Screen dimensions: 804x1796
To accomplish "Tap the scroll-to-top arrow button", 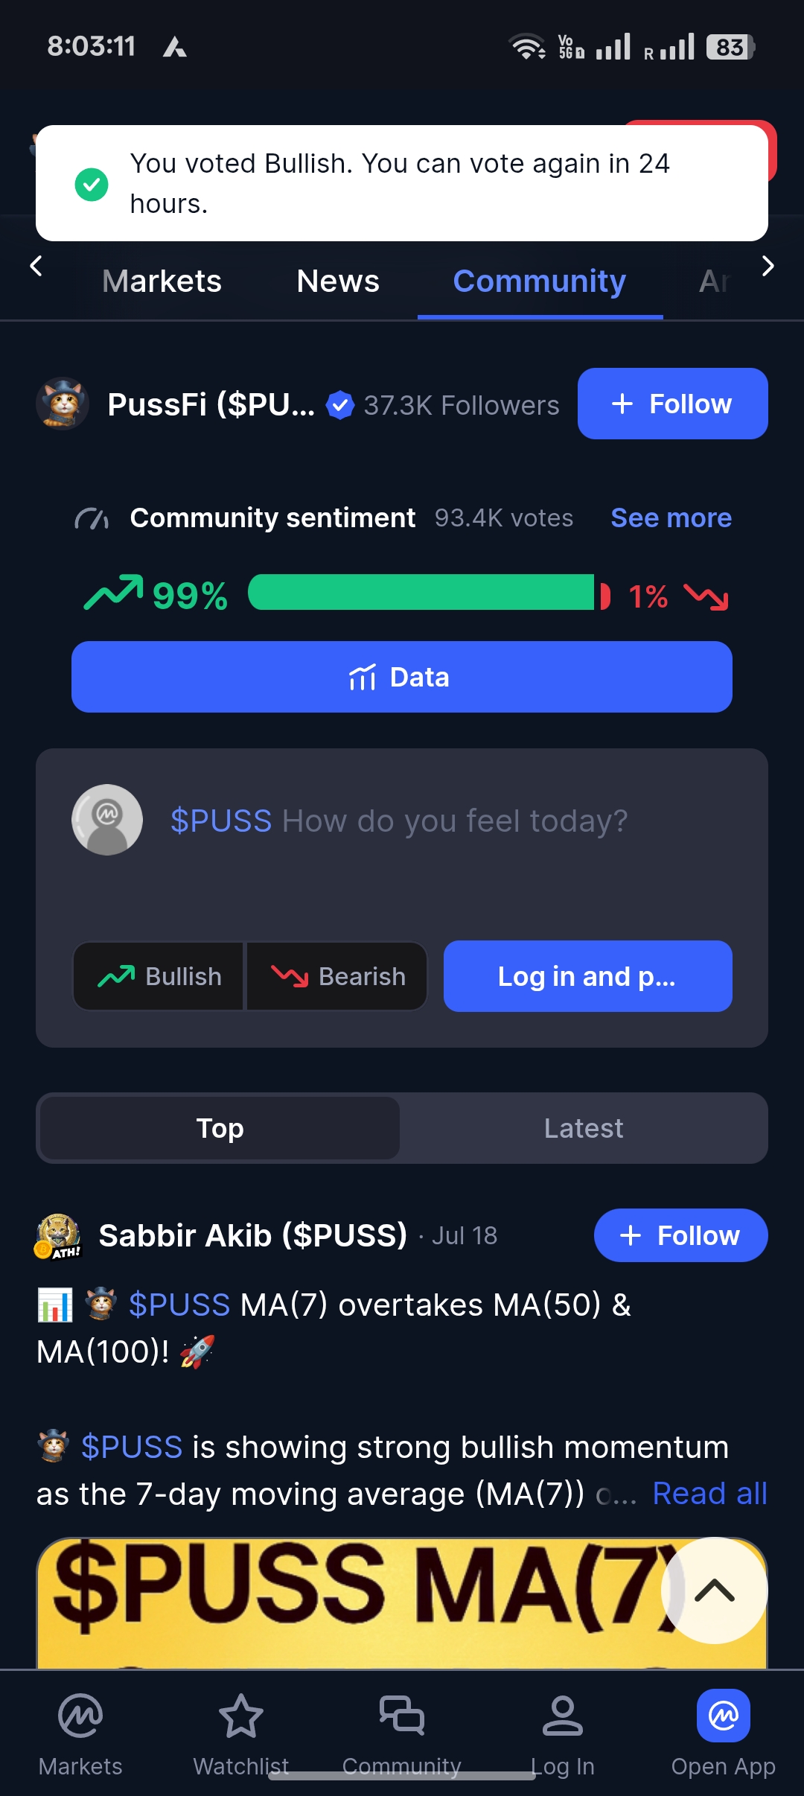I will (x=715, y=1590).
